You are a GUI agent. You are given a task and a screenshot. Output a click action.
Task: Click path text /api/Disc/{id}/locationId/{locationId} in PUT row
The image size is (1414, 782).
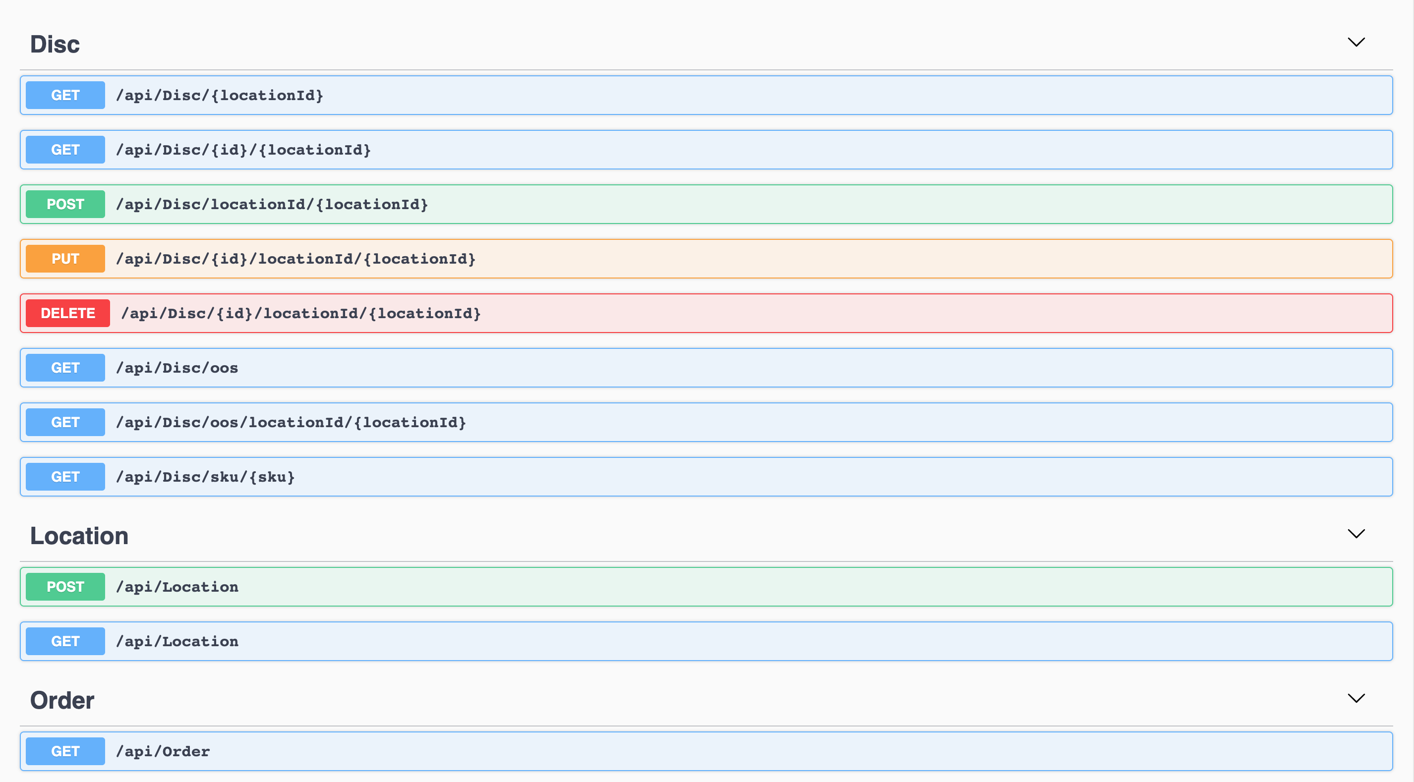(296, 259)
